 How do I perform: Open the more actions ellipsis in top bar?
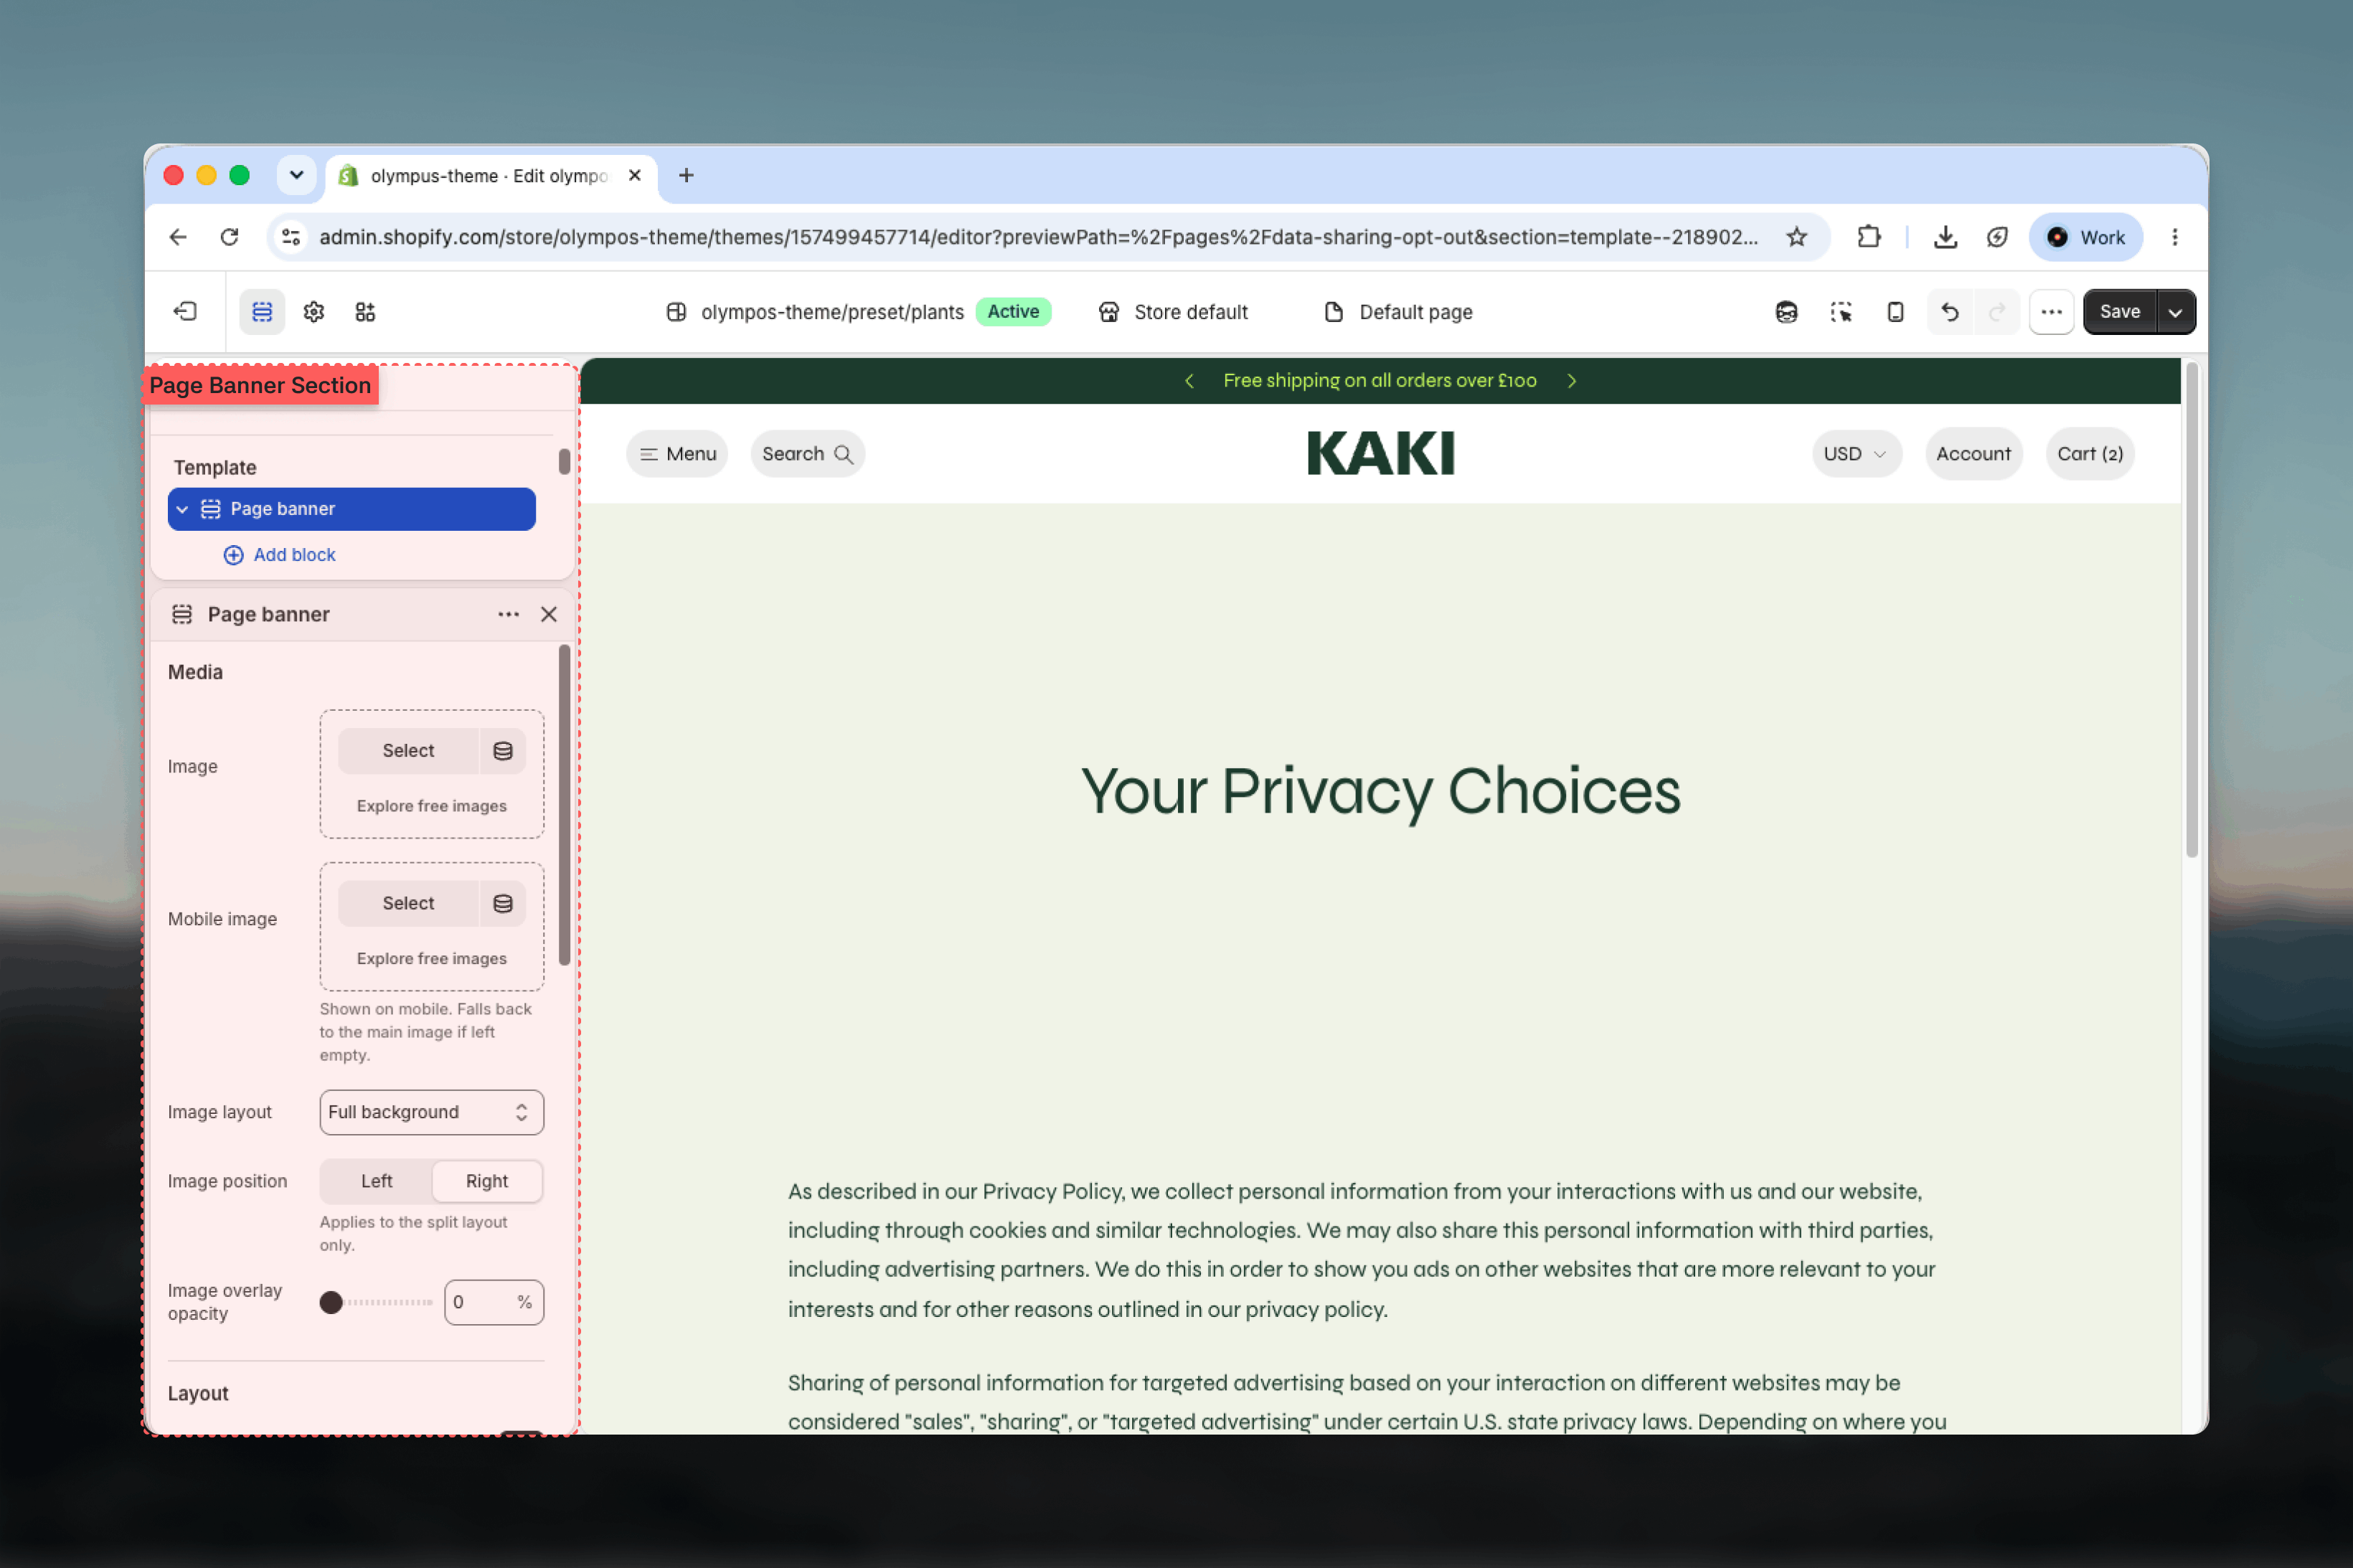tap(2051, 312)
